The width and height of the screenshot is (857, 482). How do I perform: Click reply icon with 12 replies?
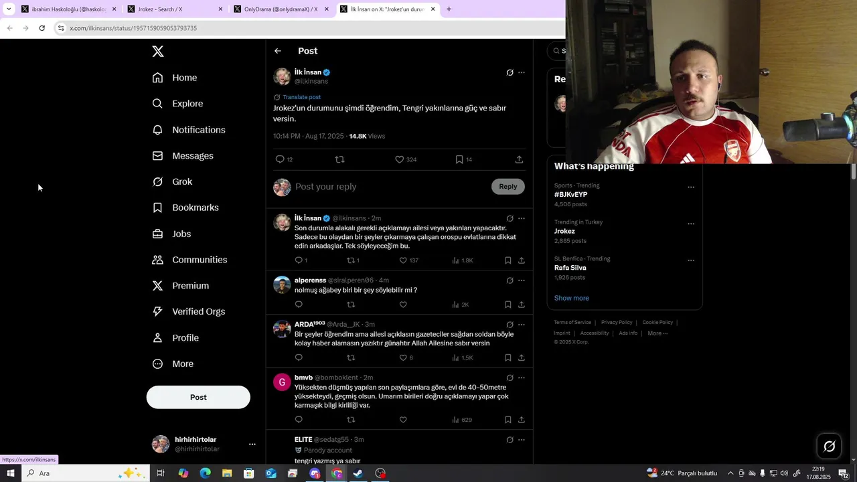(284, 159)
